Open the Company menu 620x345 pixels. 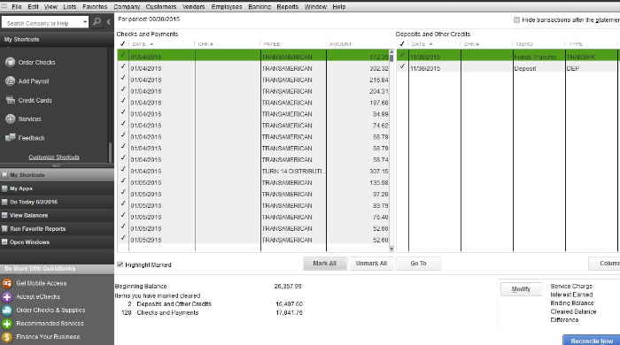coord(127,7)
